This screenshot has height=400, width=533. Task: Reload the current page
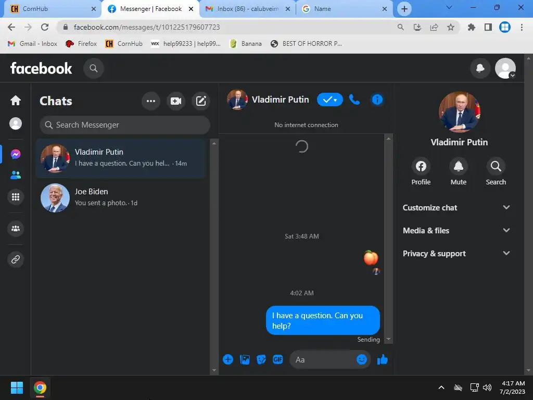point(45,27)
